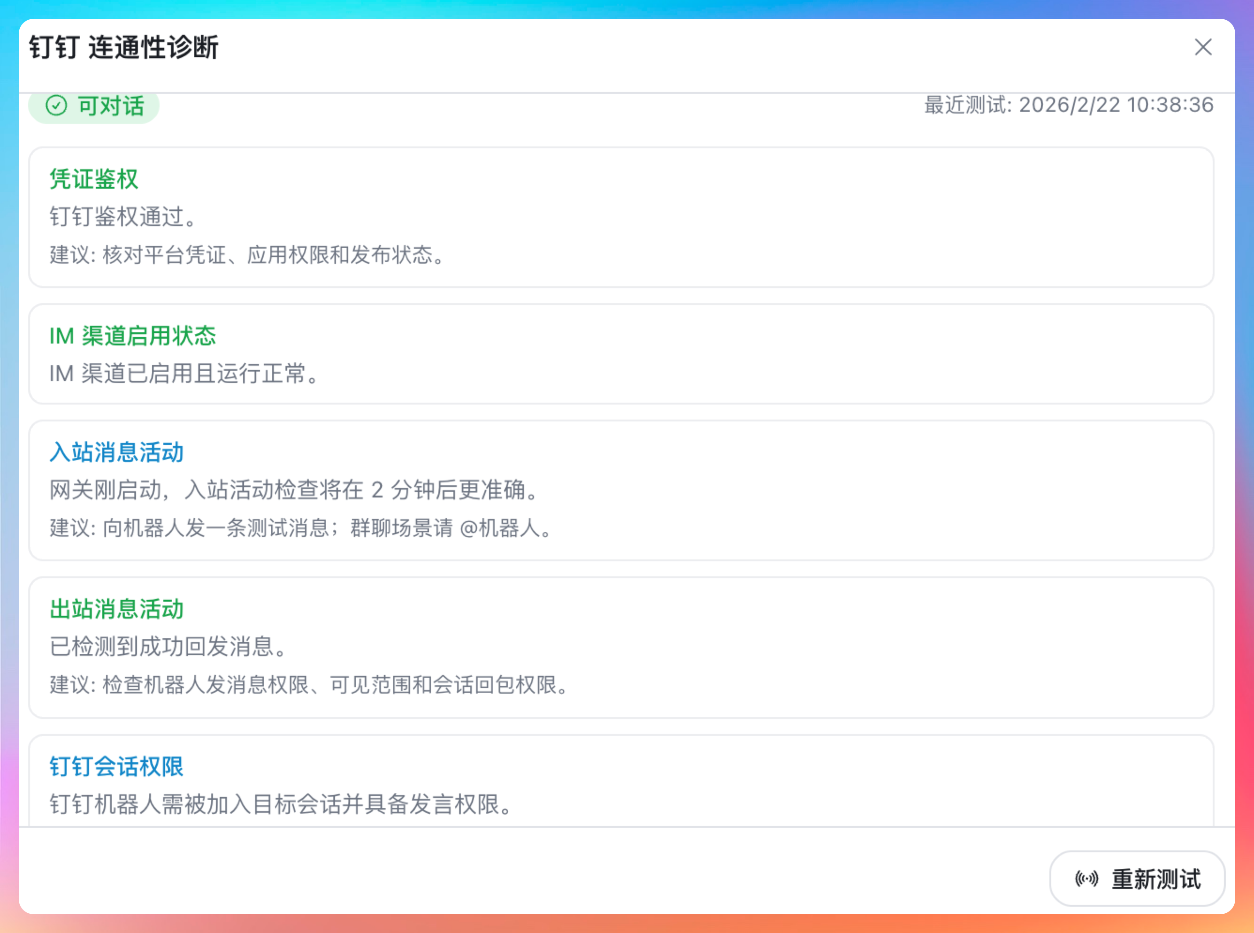This screenshot has width=1254, height=933.
Task: Click the broadcast icon in retest button
Action: (x=1086, y=879)
